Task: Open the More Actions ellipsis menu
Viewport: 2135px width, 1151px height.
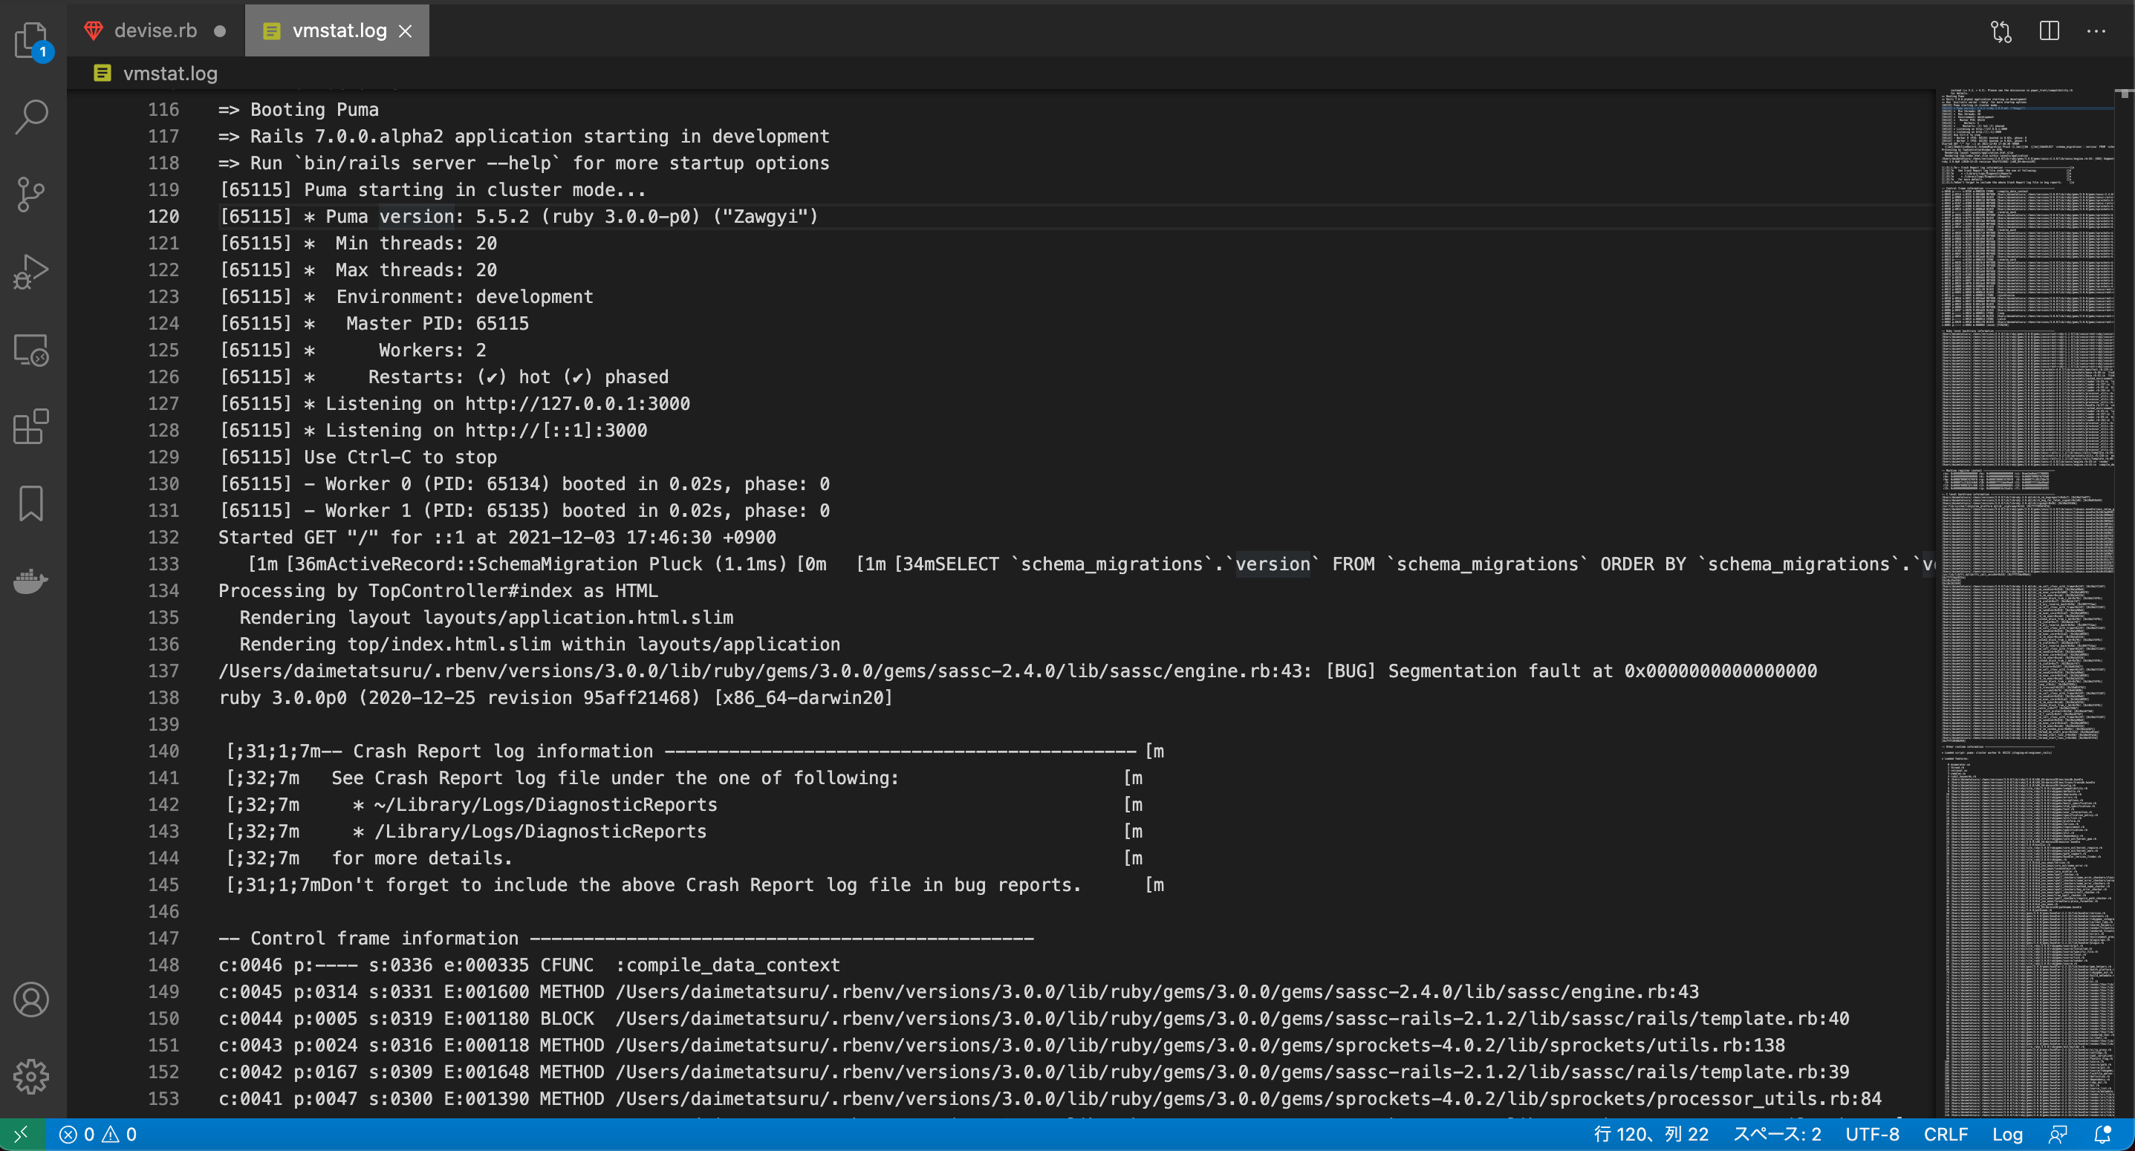Action: pos(2096,30)
